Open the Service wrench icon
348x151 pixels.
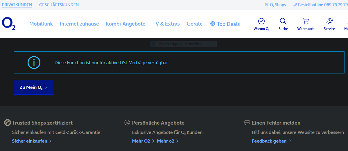pos(329,21)
